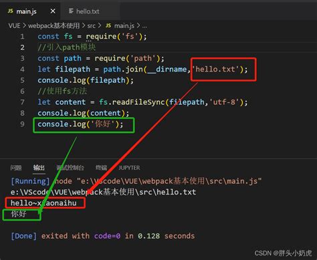Open the 输出 (Output) panel tab
Screen dimensions: 317x260
click(39, 168)
